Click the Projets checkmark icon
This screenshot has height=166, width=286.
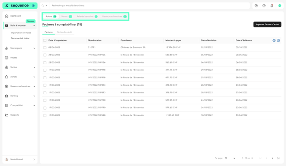7,58
